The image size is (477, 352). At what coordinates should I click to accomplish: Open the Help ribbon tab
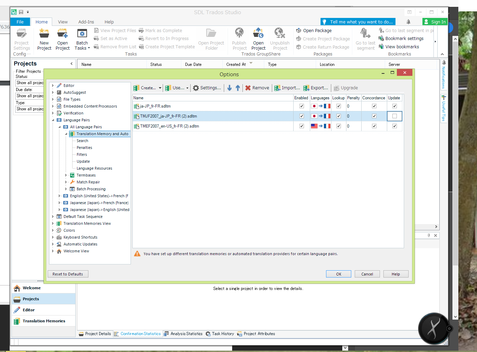(109, 22)
